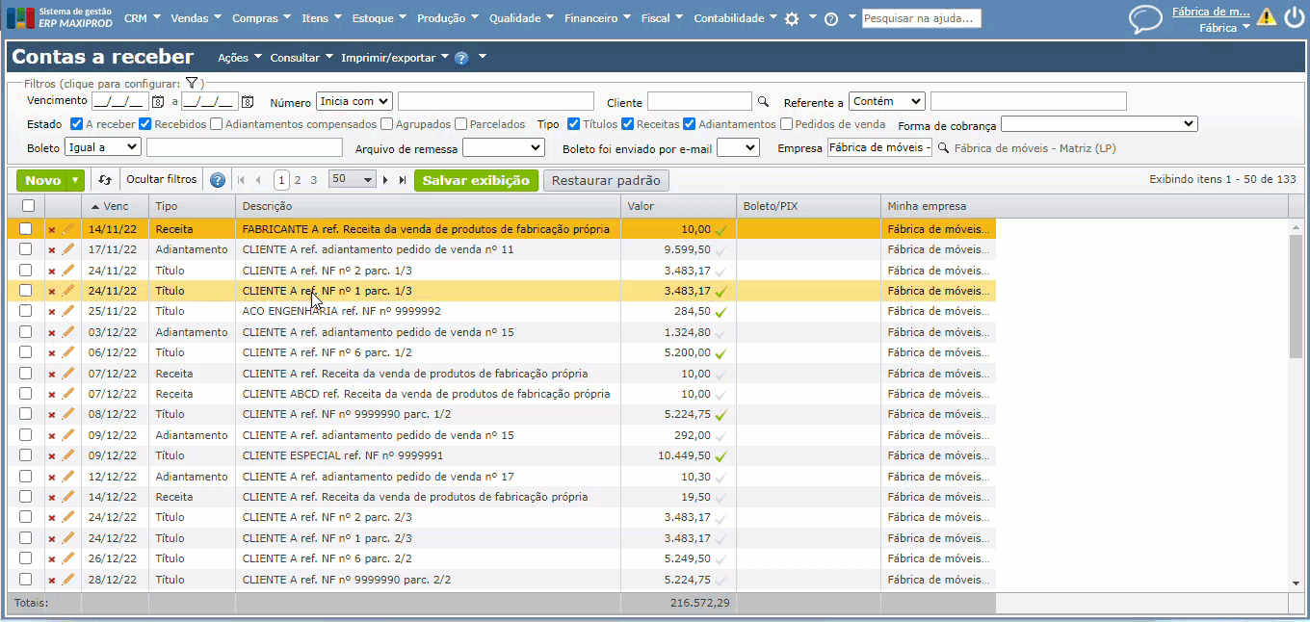Viewport: 1310px width, 622px height.
Task: Toggle the select-all header checkbox
Action: [x=28, y=206]
